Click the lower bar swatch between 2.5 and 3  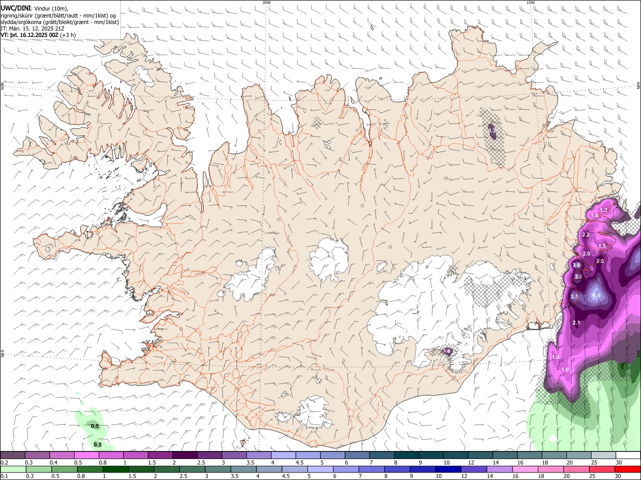point(192,469)
